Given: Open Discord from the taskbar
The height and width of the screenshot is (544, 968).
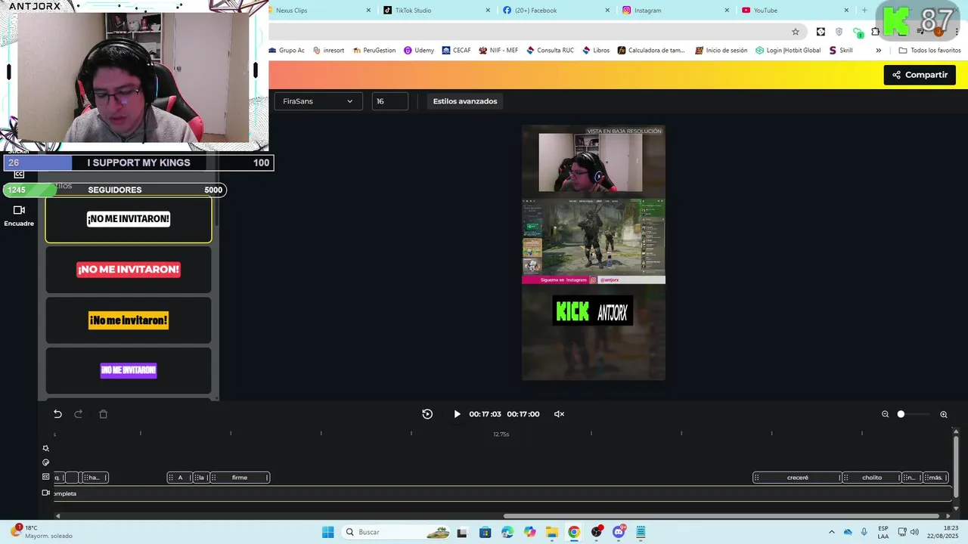Looking at the screenshot, I should click(x=619, y=532).
